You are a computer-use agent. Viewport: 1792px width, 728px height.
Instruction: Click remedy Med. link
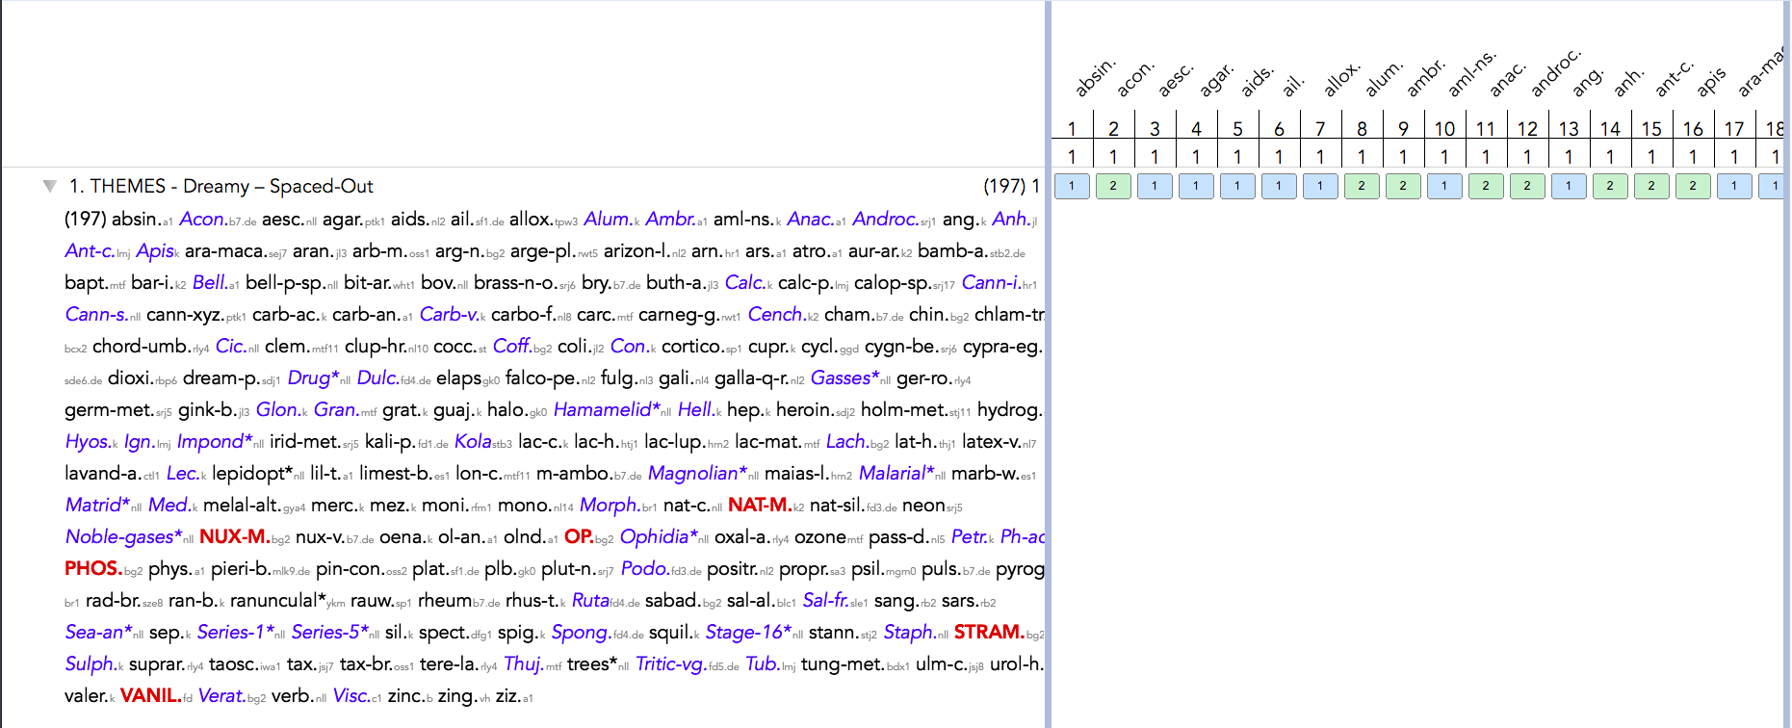pyautogui.click(x=169, y=505)
